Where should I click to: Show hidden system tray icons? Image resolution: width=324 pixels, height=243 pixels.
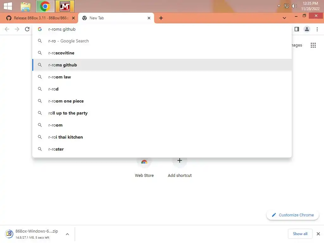(279, 6)
